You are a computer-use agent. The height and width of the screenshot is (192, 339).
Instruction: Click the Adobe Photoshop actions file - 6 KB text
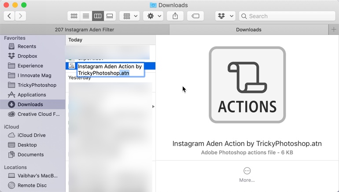pyautogui.click(x=247, y=152)
